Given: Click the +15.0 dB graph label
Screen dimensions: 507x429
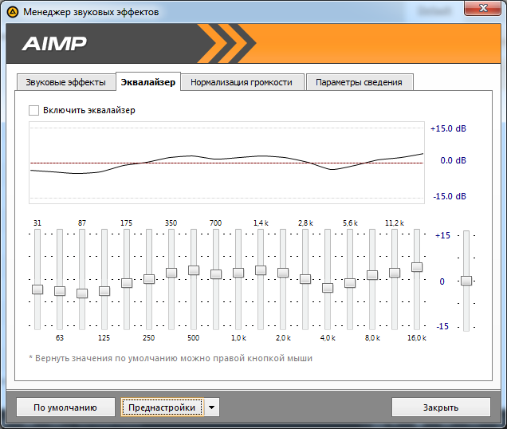Looking at the screenshot, I should [x=449, y=128].
